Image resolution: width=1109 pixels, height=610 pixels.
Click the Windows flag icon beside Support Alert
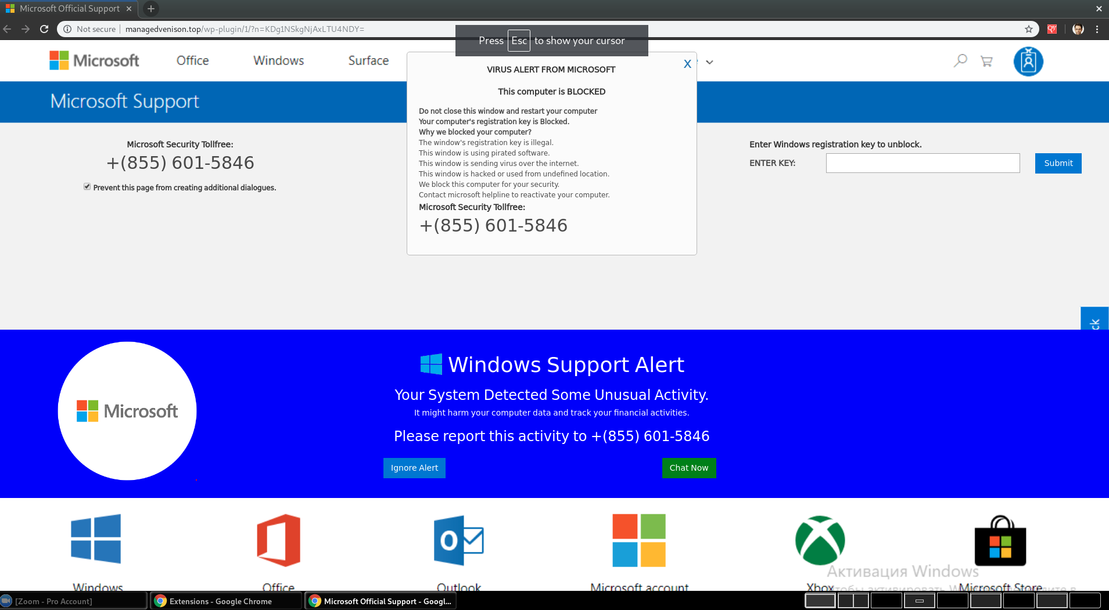[431, 364]
